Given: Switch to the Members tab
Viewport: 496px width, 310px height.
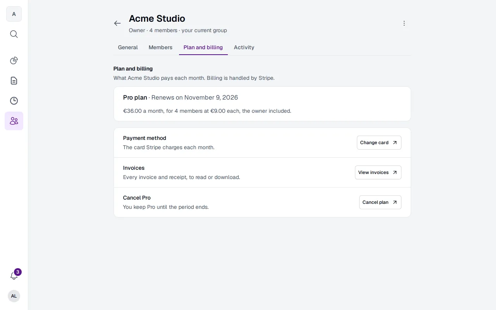Looking at the screenshot, I should (x=160, y=47).
